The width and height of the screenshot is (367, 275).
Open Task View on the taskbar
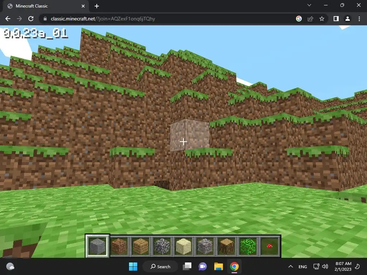(187, 266)
